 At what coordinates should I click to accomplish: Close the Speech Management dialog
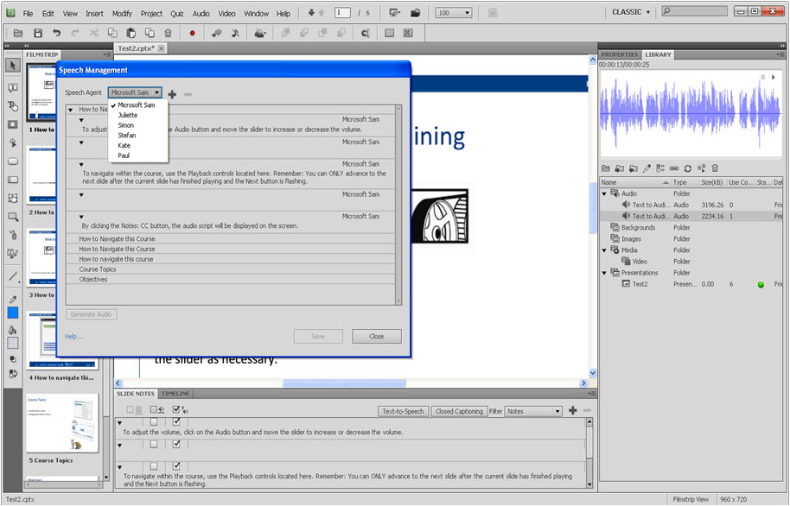click(x=376, y=337)
